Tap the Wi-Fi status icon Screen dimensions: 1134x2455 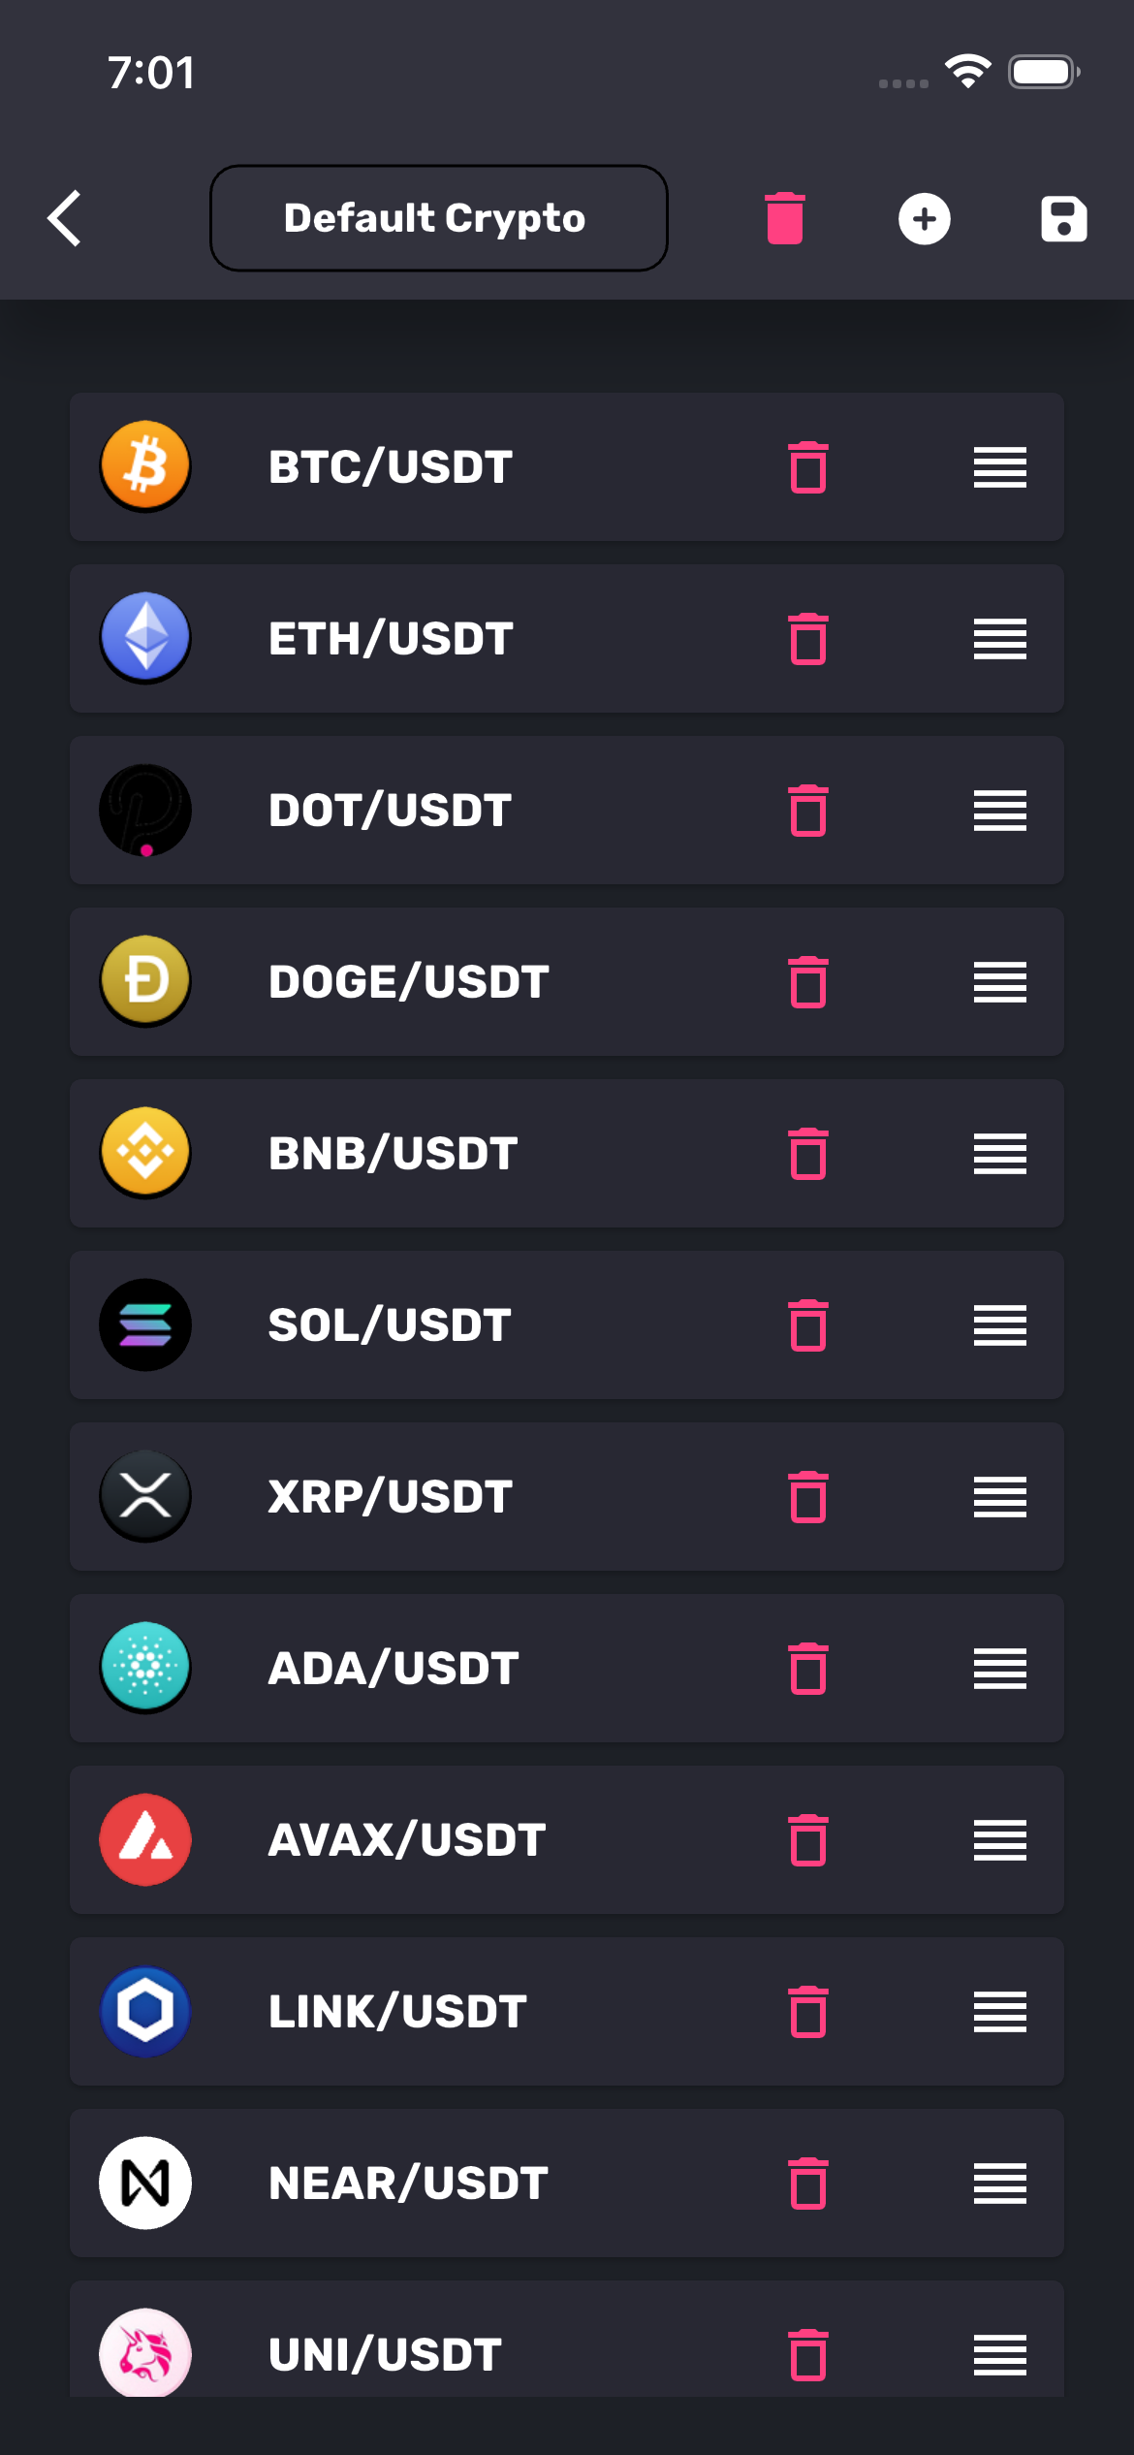(x=967, y=72)
